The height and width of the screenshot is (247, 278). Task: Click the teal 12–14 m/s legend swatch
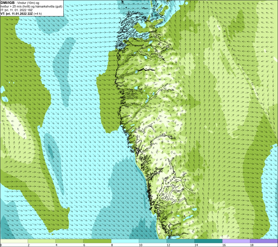point(180,241)
